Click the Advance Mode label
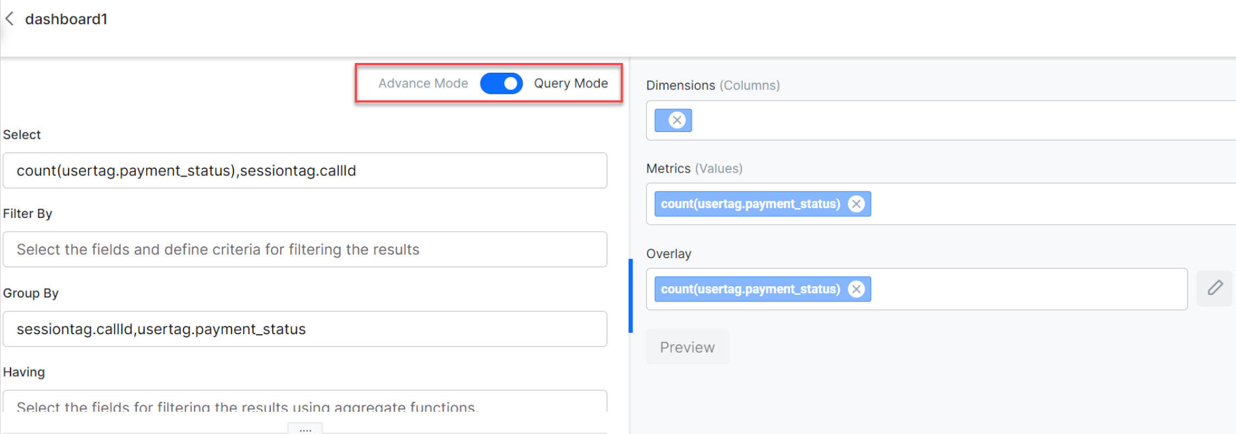This screenshot has height=434, width=1236. point(423,83)
